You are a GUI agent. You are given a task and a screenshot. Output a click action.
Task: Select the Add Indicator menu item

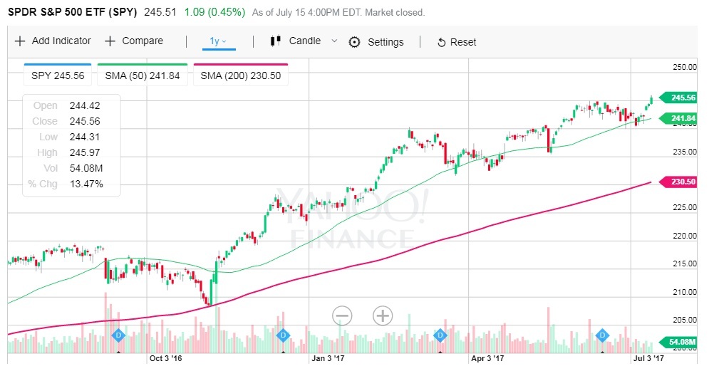tap(61, 41)
